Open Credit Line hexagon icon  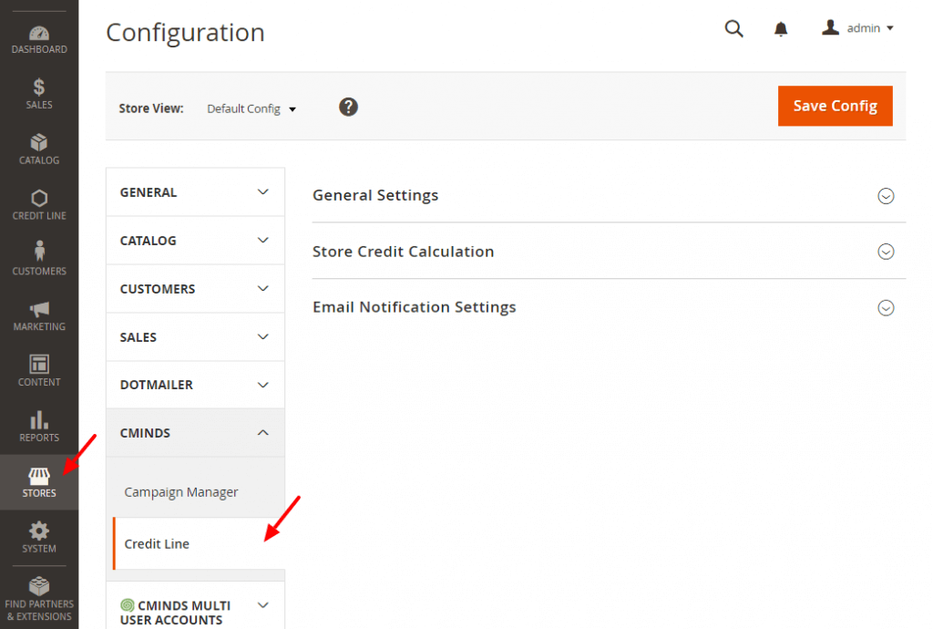pos(39,199)
